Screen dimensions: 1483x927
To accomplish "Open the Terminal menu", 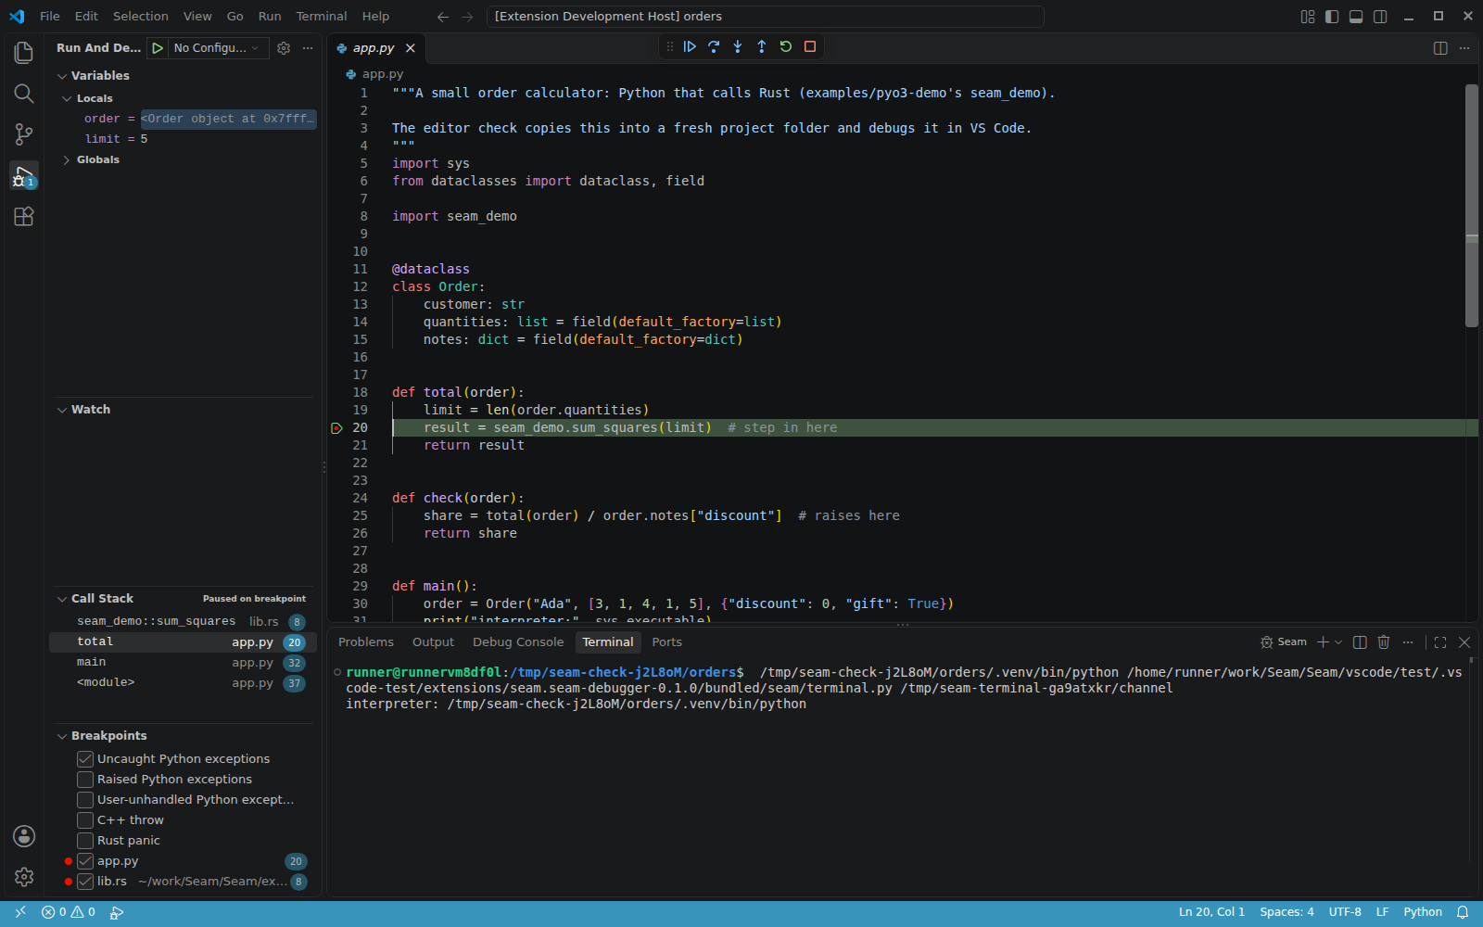I will click(x=322, y=16).
